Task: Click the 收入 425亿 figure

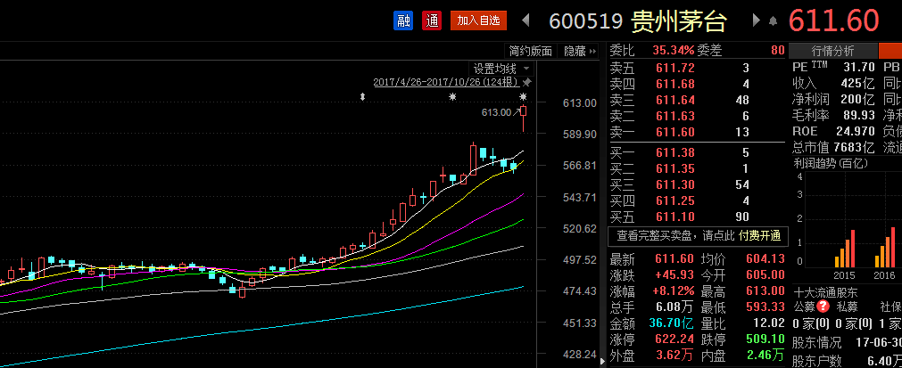Action: tap(857, 83)
